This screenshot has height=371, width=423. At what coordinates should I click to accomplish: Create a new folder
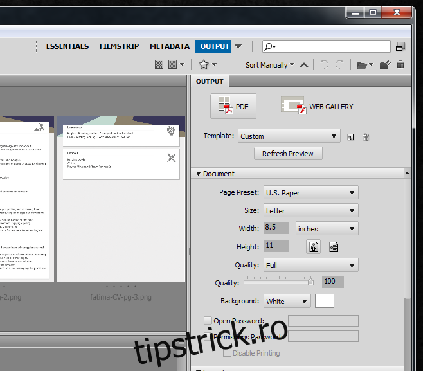coord(385,65)
